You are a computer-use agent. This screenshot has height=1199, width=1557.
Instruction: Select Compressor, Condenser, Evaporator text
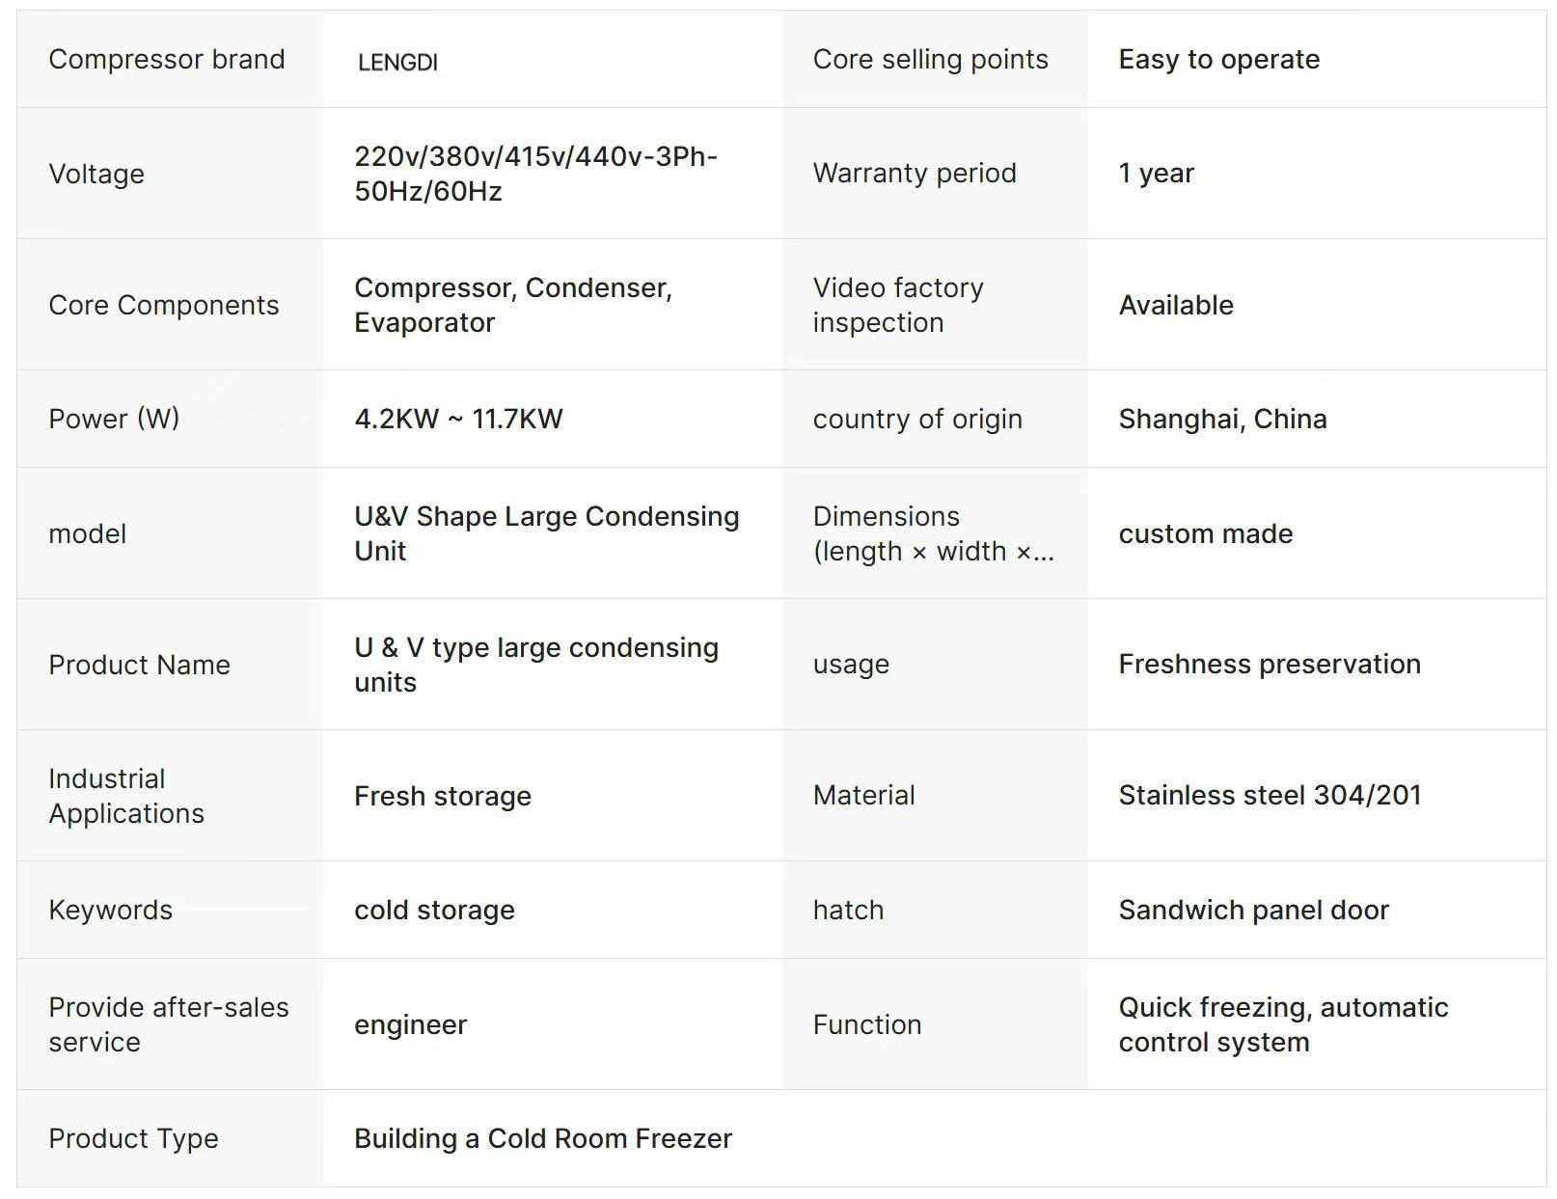coord(513,305)
